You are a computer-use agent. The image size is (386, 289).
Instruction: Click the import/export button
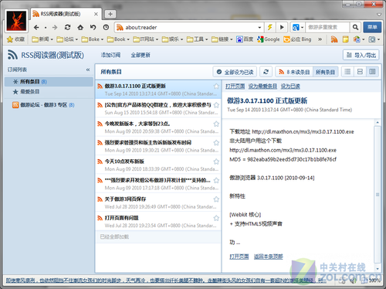[x=361, y=55]
